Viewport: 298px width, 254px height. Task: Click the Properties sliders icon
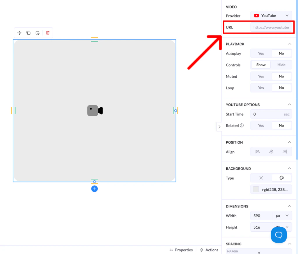click(171, 250)
